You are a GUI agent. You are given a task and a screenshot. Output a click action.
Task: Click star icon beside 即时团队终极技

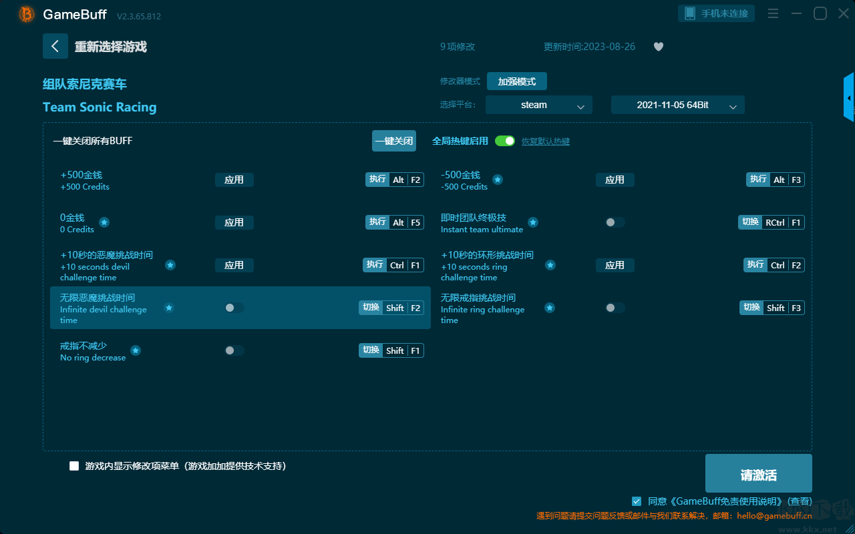coord(533,222)
